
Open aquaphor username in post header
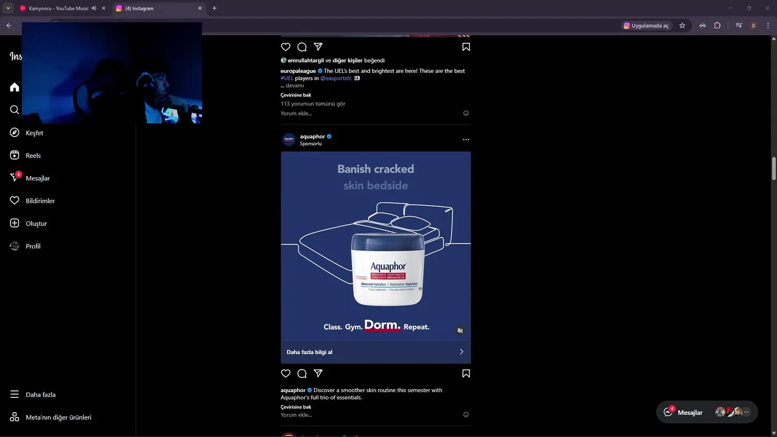(x=312, y=137)
